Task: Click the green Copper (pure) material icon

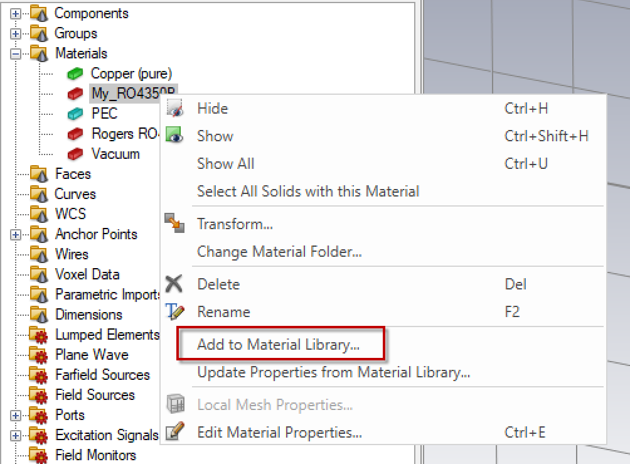Action: (x=75, y=73)
